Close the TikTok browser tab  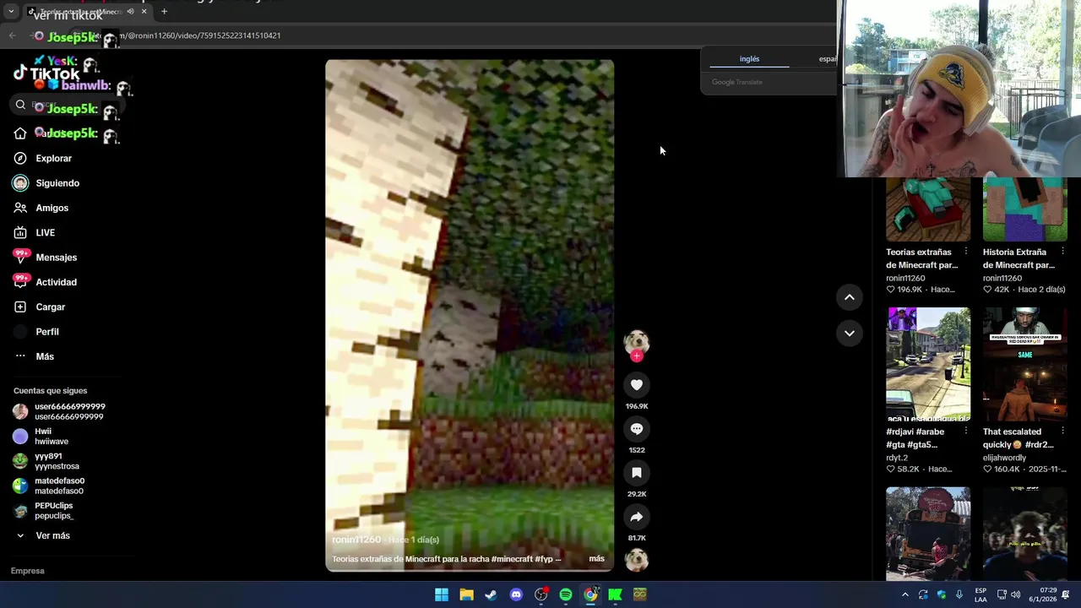144,12
